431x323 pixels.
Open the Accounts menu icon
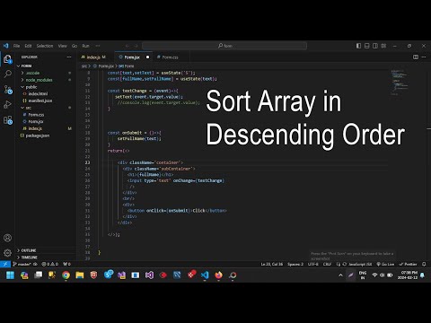7,238
